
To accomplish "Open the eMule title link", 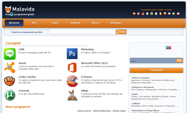I will coord(85,91).
